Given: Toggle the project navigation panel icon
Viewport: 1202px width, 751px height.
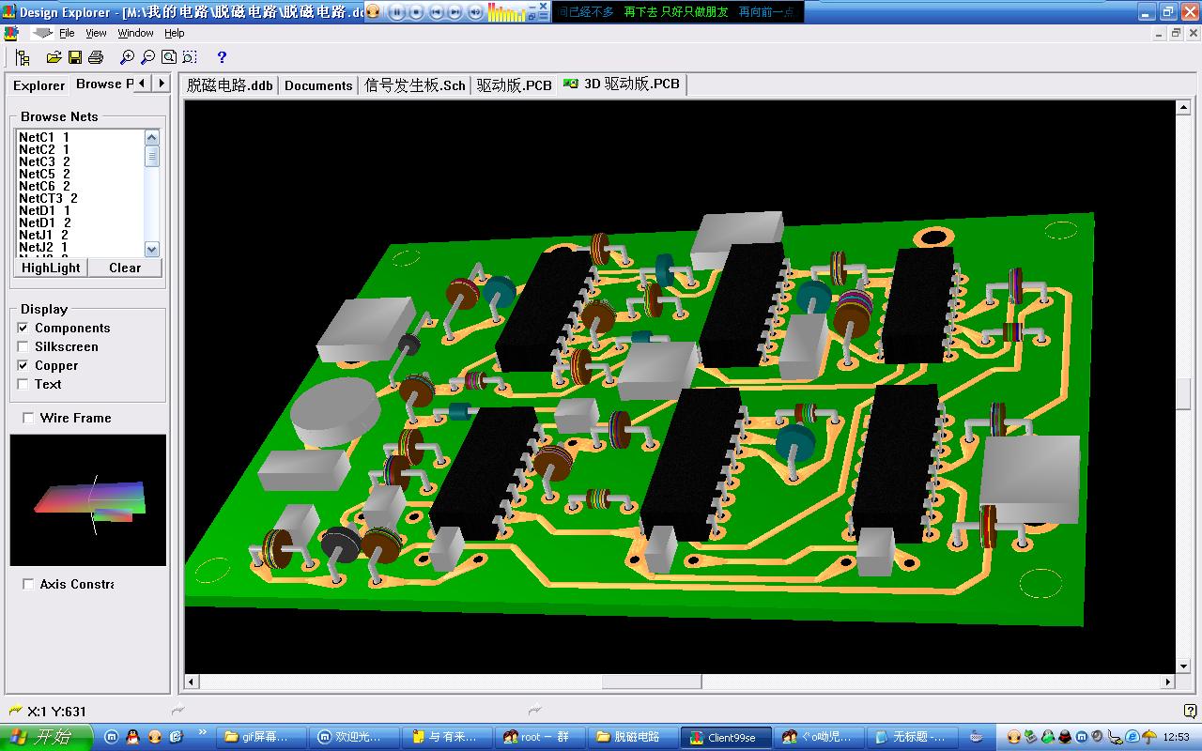Looking at the screenshot, I should click(x=22, y=57).
